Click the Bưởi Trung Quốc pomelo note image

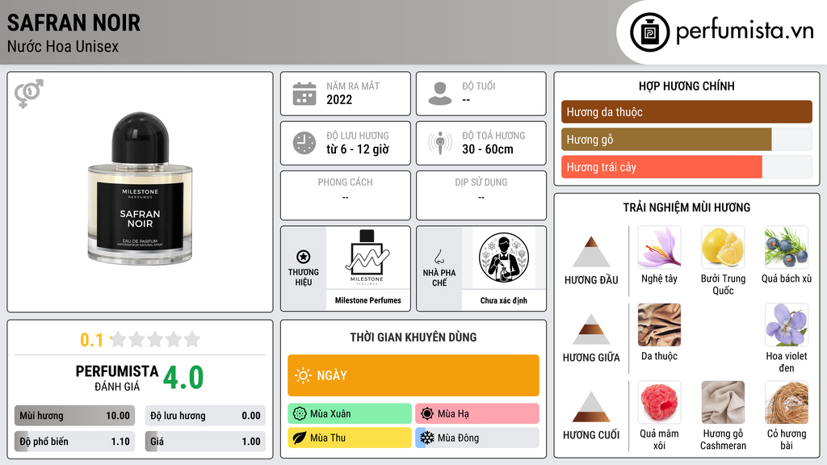point(723,247)
